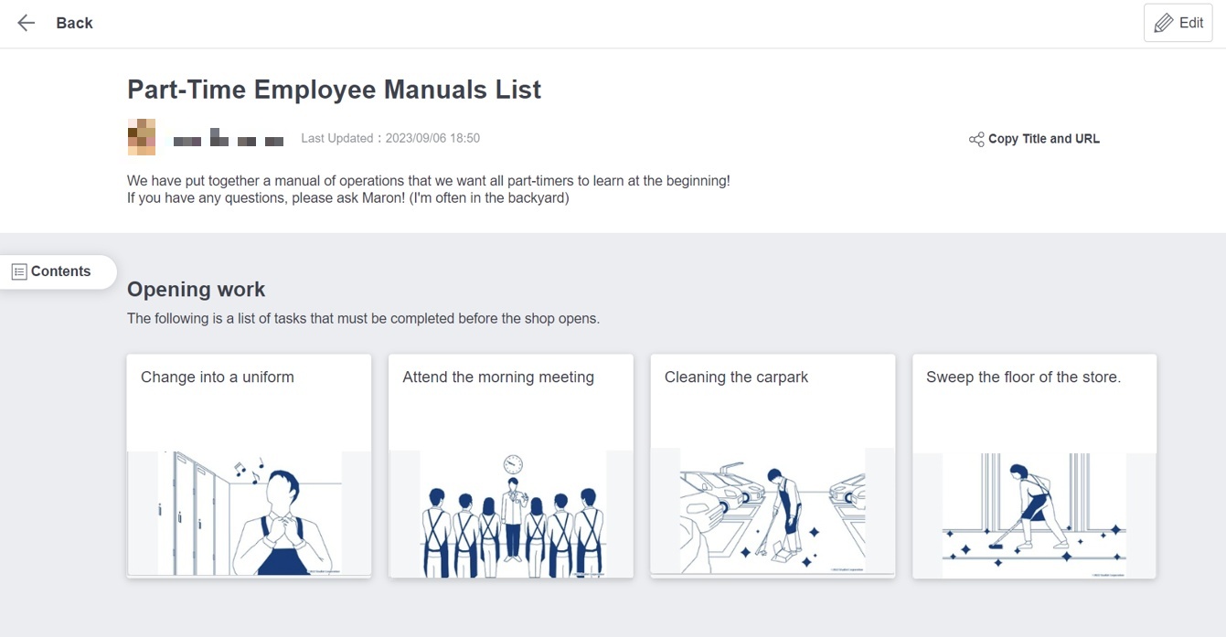Click the pencil icon in the Edit button
Screen dimensions: 1226x637
1163,23
